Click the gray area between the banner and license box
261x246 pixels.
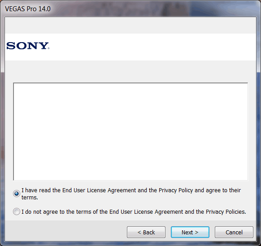[130, 72]
